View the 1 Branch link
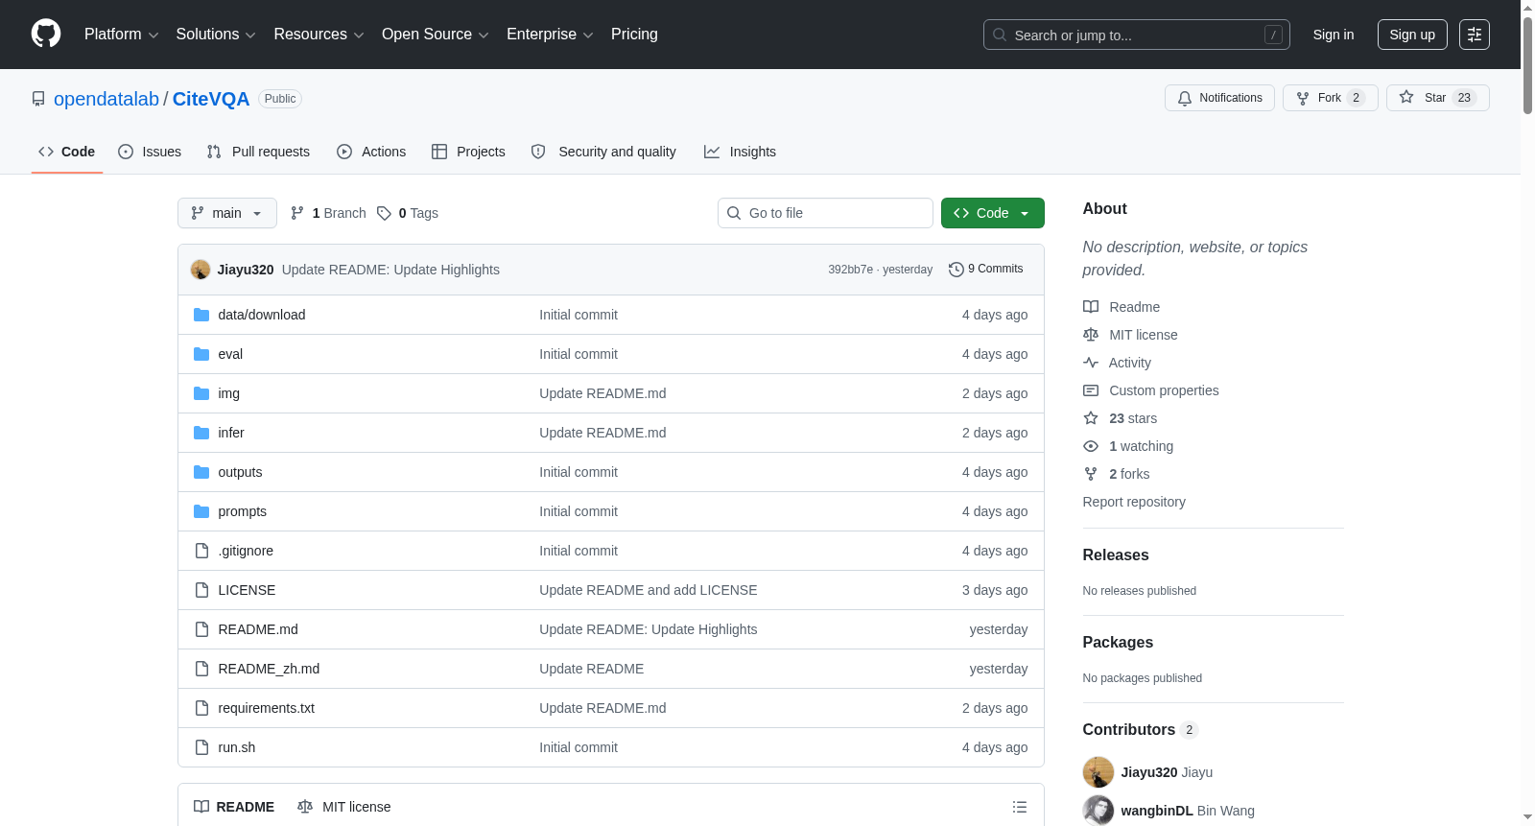Viewport: 1535px width, 826px height. (328, 213)
